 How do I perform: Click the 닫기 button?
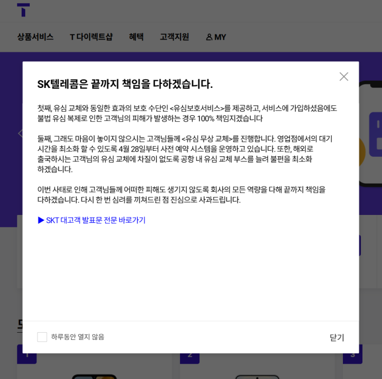click(337, 337)
